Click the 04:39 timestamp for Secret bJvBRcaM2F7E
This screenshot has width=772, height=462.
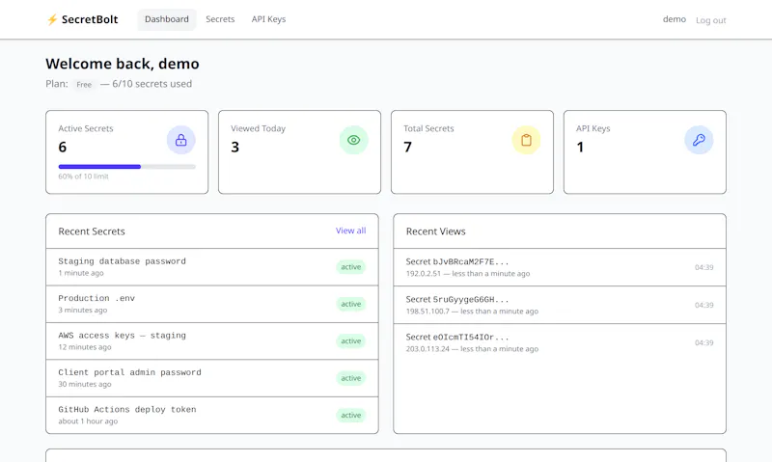[704, 268]
